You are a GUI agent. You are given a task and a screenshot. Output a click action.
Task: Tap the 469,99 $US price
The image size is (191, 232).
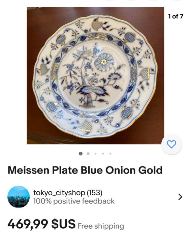(41, 224)
